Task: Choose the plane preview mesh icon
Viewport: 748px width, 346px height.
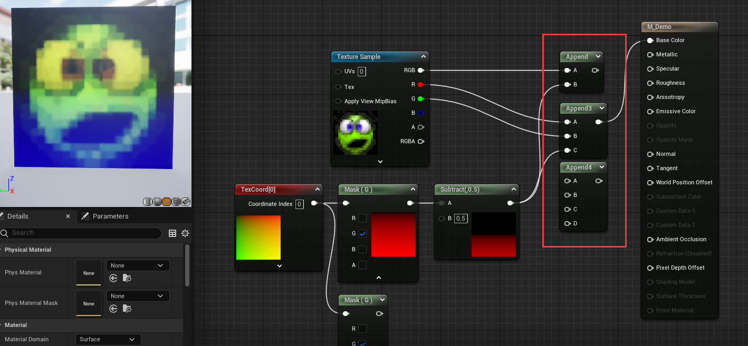Action: (167, 202)
